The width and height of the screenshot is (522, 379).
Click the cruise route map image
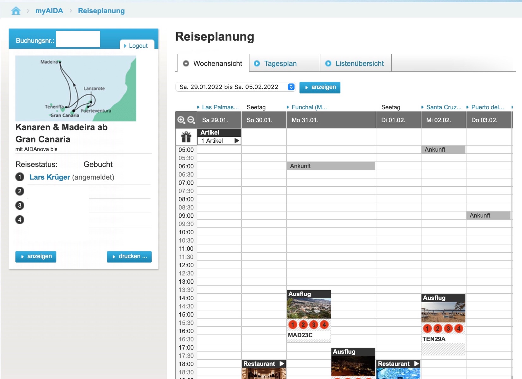(76, 88)
